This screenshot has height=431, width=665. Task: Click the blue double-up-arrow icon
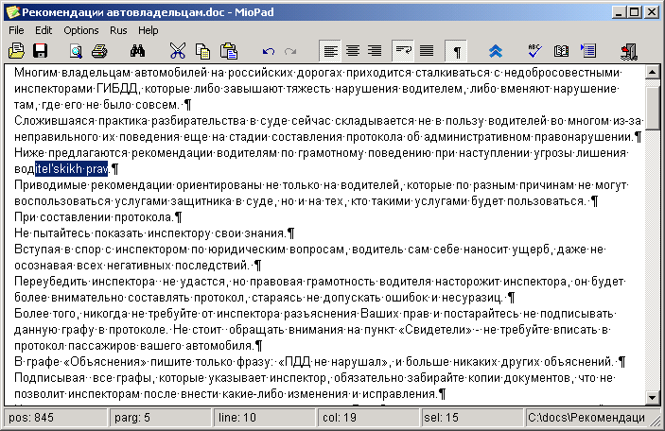(496, 51)
